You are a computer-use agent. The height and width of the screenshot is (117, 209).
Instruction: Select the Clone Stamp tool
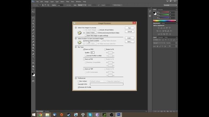(x=33, y=36)
